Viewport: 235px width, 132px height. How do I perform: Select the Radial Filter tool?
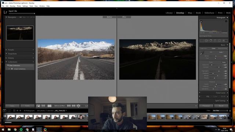point(219,40)
